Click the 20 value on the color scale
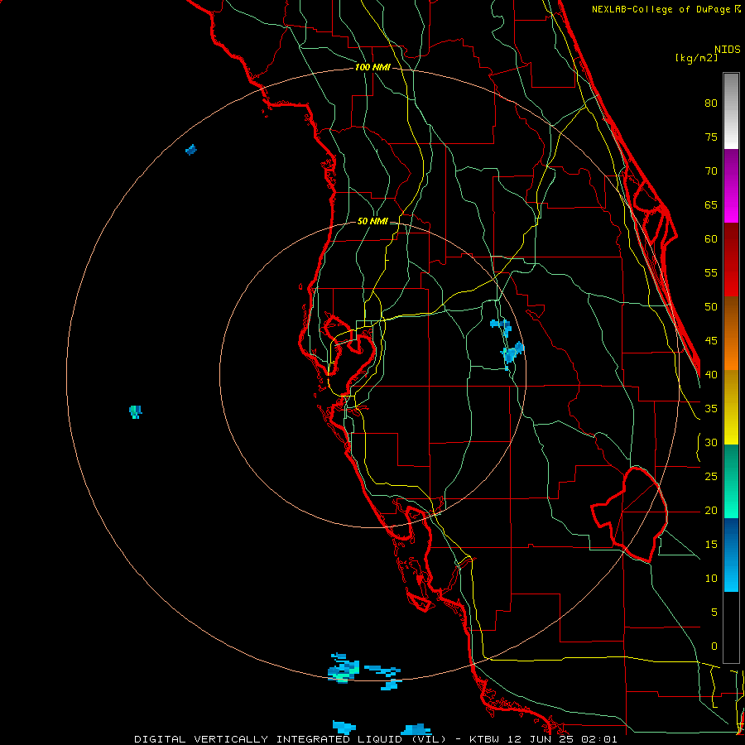Viewport: 745px width, 745px height. [711, 511]
